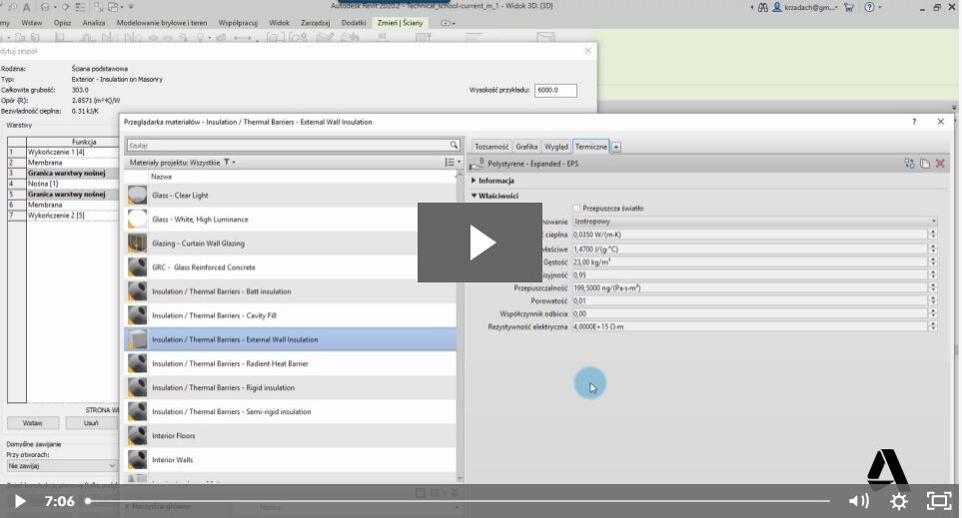Click the Wstaw button in layers dialog
The image size is (962, 518).
coord(33,423)
